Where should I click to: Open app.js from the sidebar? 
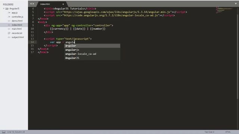(15, 13)
